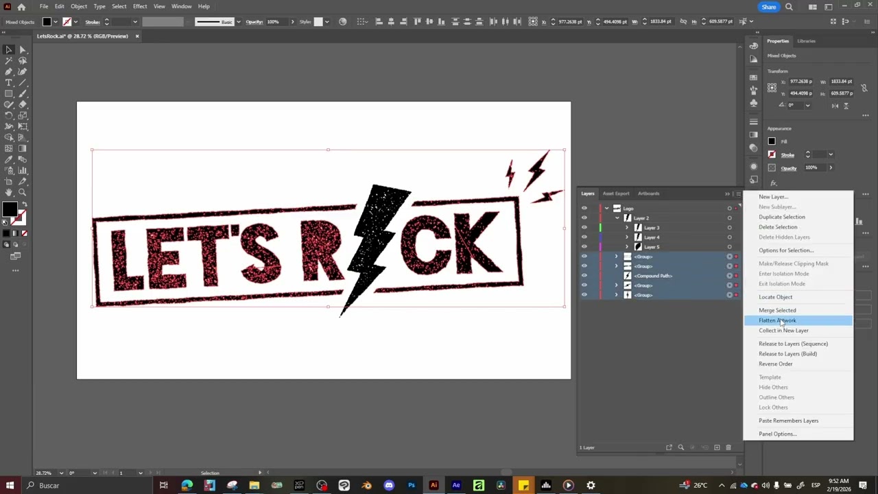The image size is (878, 494).
Task: Click the Stroke swatch in Appearance
Action: point(772,154)
